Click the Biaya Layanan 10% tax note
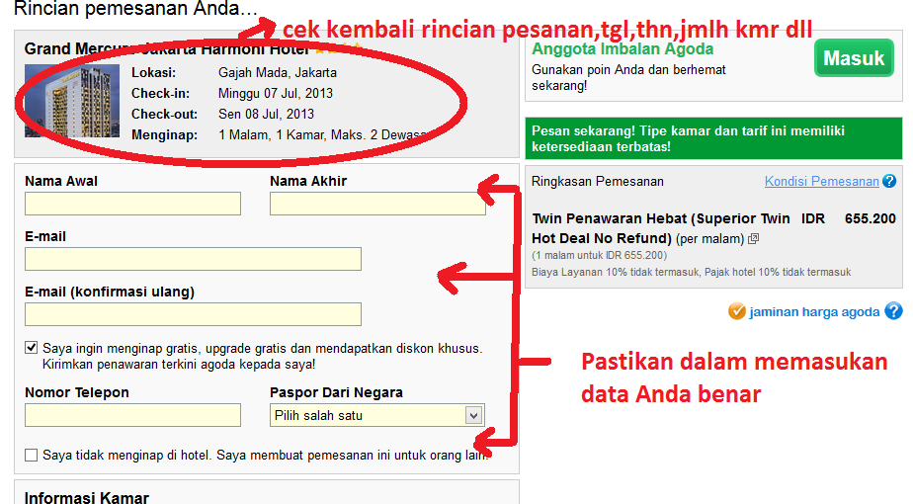The height and width of the screenshot is (504, 913). pos(691,272)
